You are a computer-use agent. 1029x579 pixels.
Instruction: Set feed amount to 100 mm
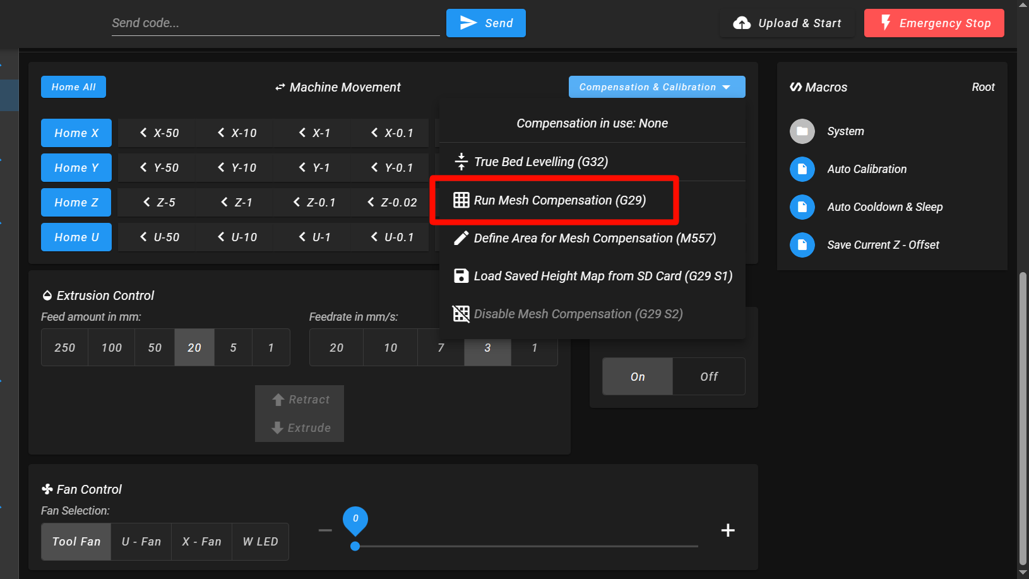pyautogui.click(x=112, y=347)
